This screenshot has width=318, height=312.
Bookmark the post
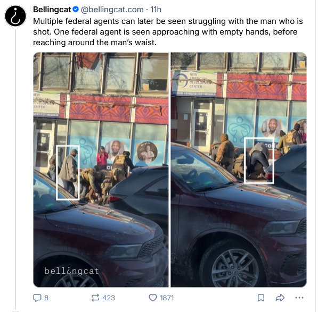[261, 298]
